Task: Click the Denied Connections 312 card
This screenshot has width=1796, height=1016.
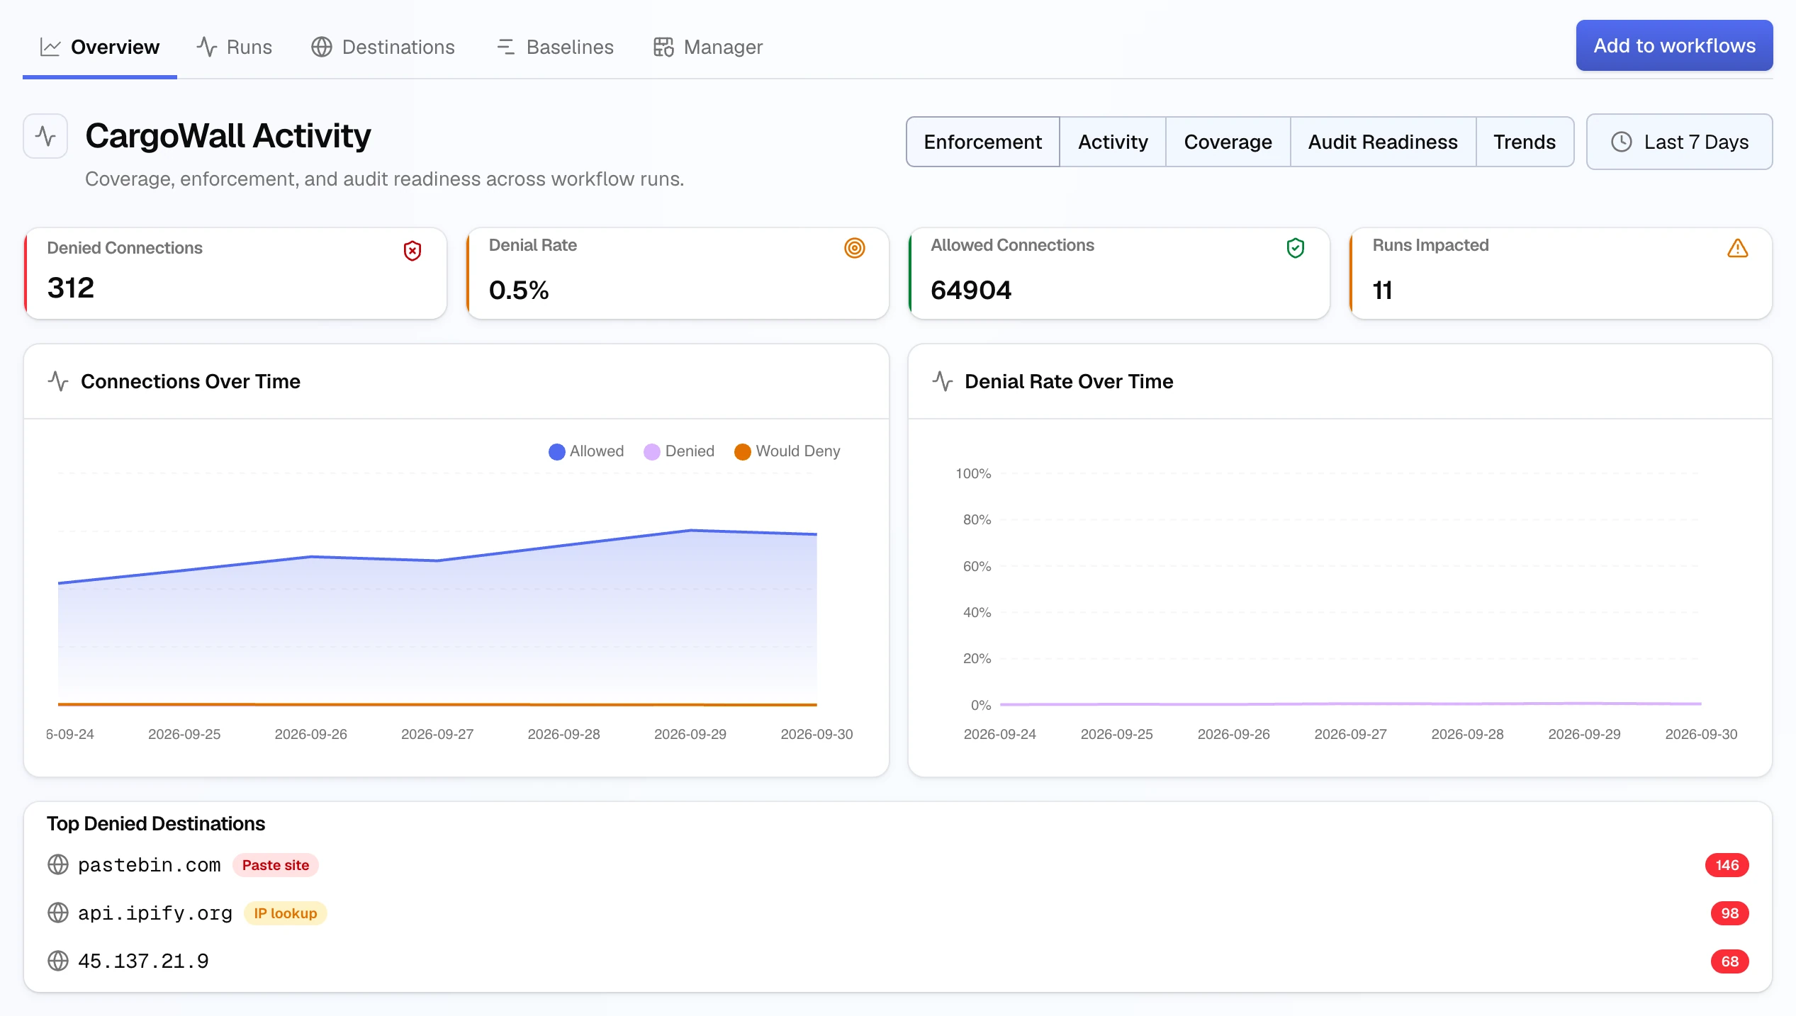Action: 235,273
